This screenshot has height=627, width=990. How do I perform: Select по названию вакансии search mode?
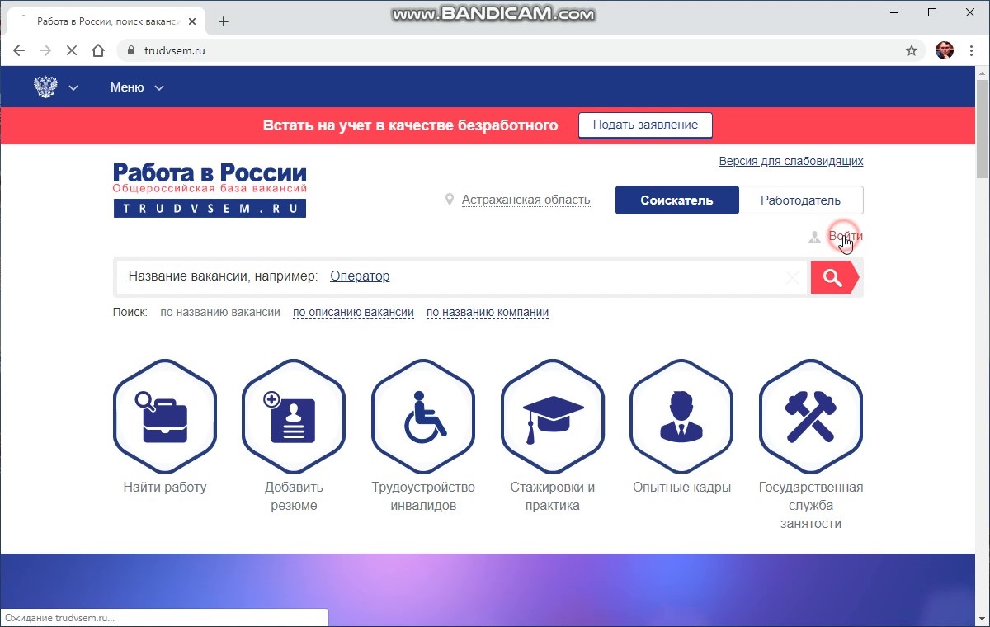click(x=220, y=313)
